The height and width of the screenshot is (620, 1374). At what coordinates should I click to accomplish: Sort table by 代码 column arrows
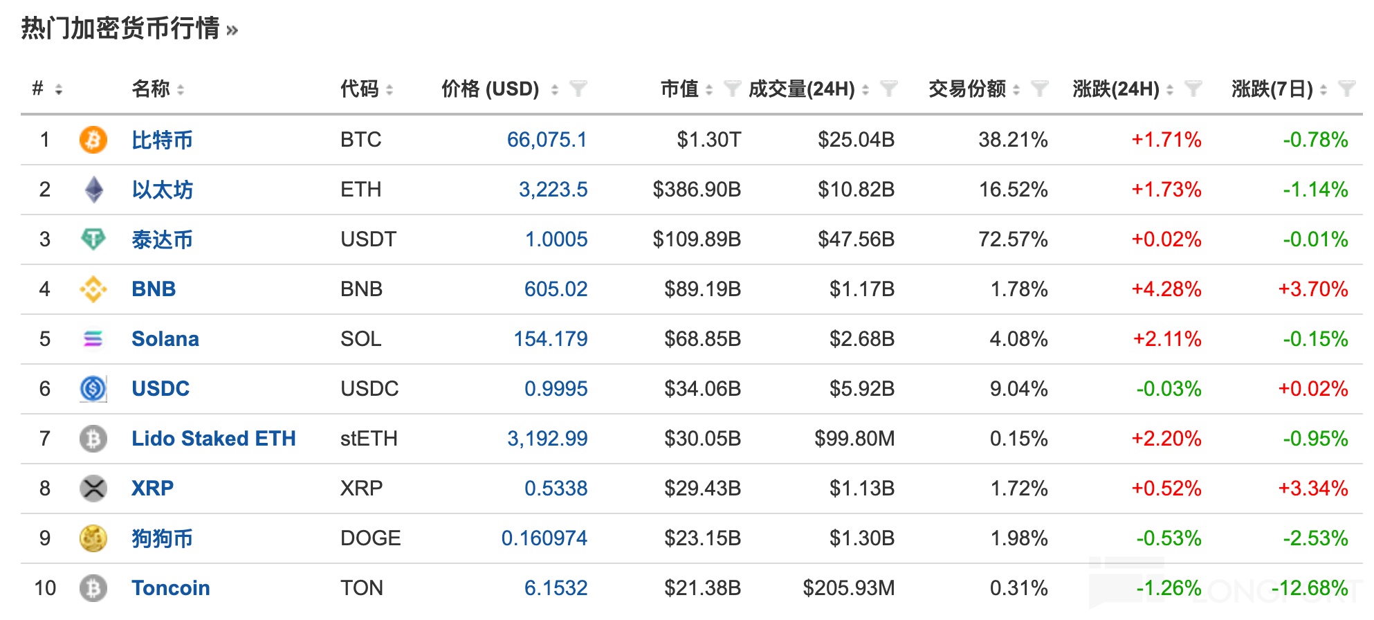point(390,89)
